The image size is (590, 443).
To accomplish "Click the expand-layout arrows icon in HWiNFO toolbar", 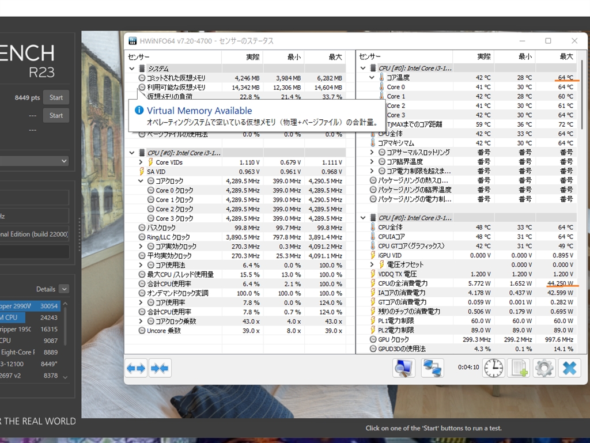I will point(136,368).
